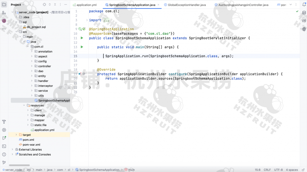Viewport: 307px width, 172px height.
Task: Click Select Opened File crosshair icon
Action: tap(44, 5)
